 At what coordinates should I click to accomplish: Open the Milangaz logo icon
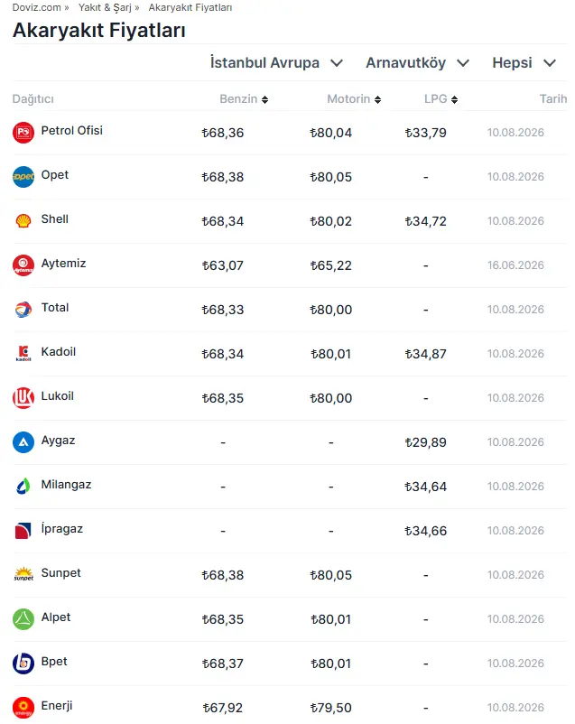coord(23,487)
